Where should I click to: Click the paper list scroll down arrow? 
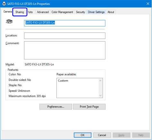coord(100,96)
